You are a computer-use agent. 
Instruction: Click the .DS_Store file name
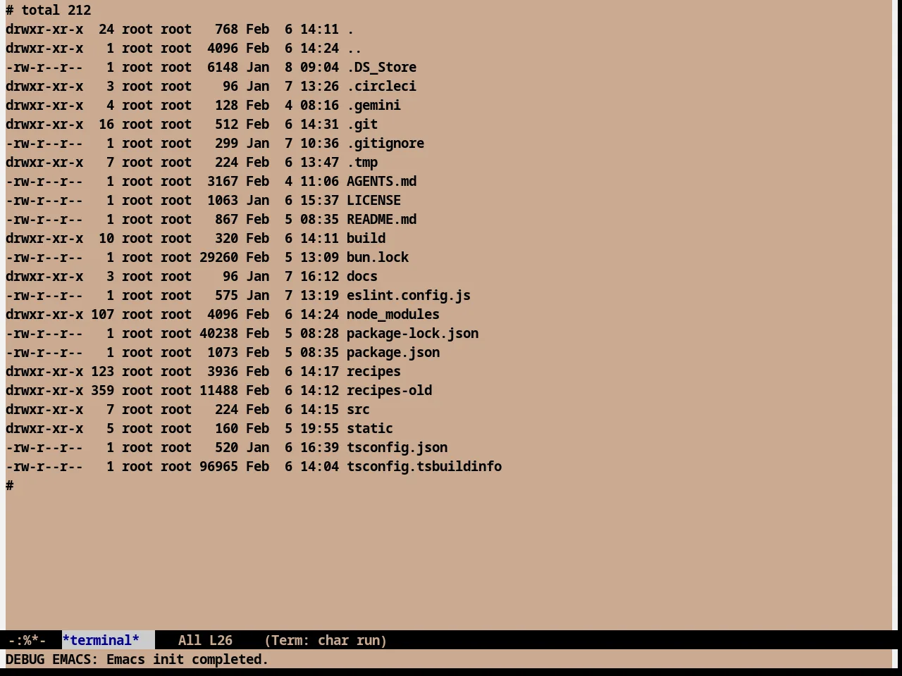point(381,67)
